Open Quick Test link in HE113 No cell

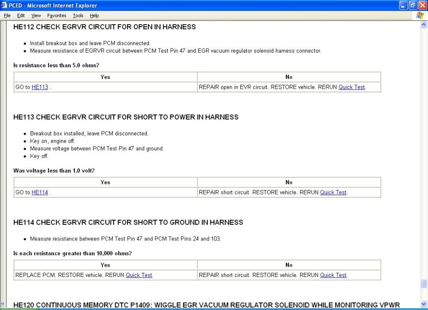333,192
